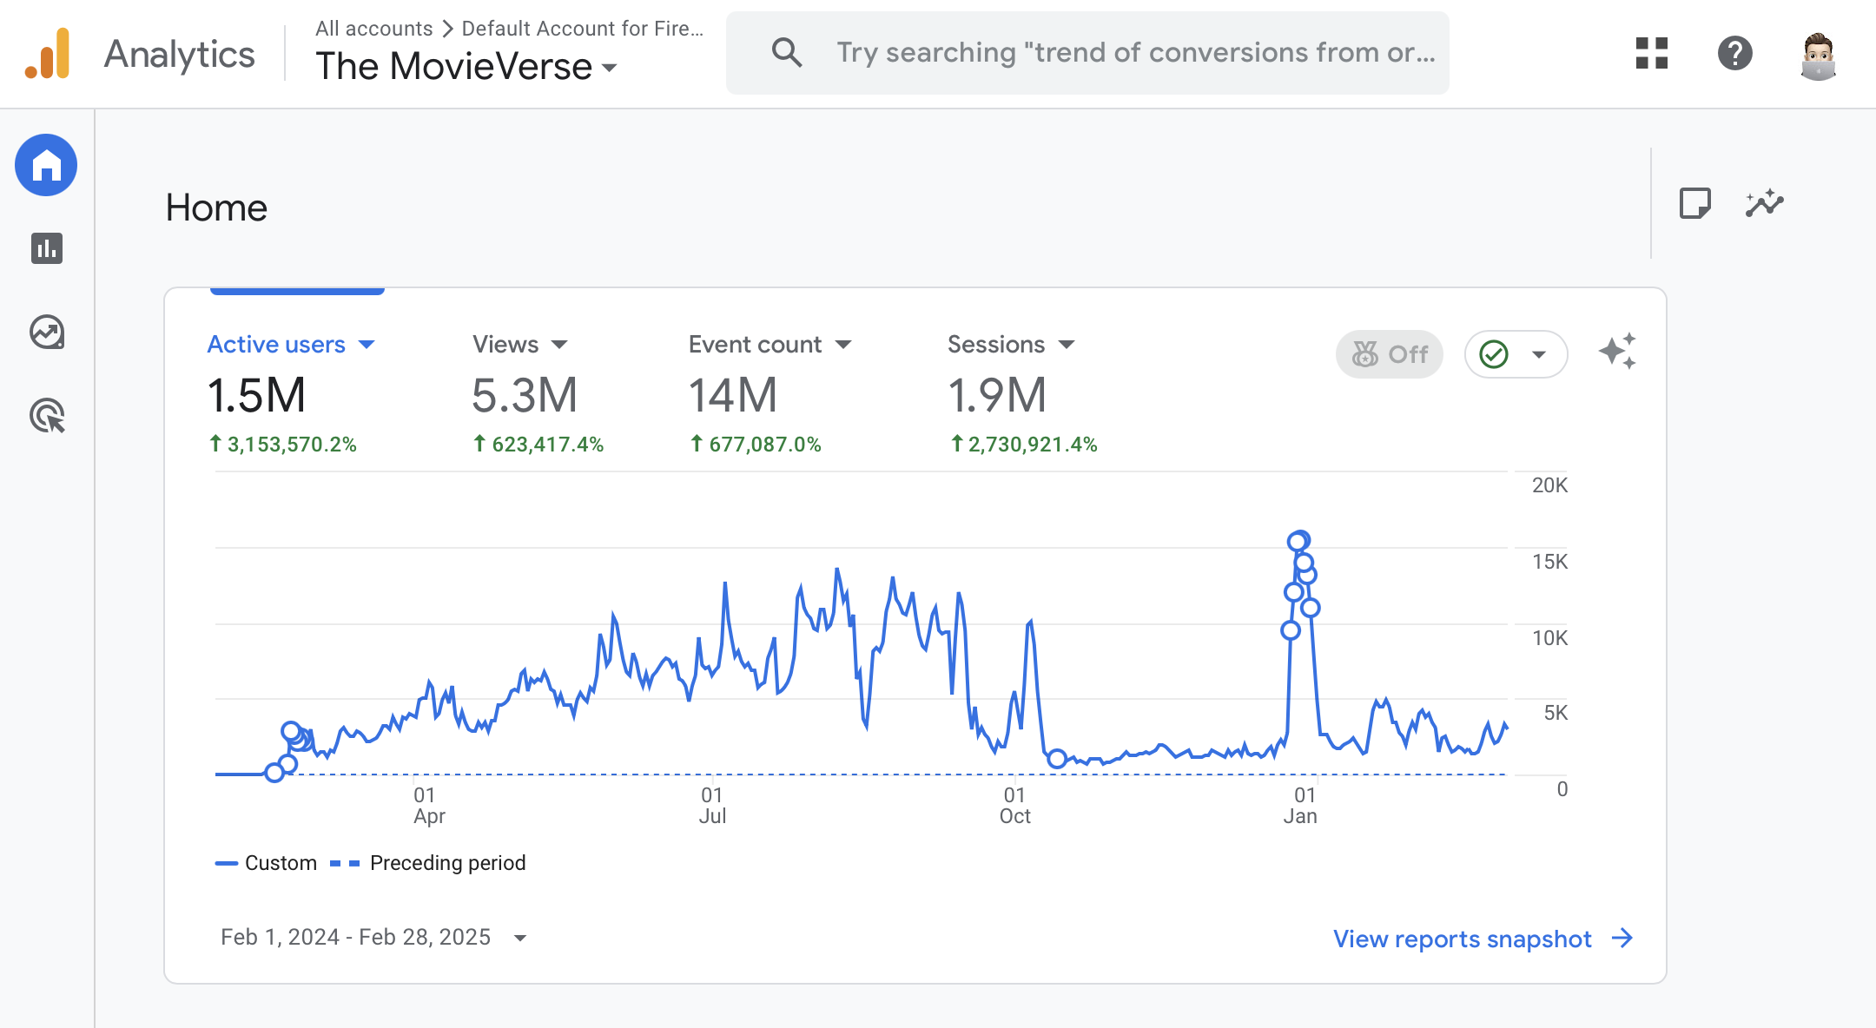Viewport: 1876px width, 1028px height.
Task: Click the 3,153,570.2% change text
Action: (282, 445)
